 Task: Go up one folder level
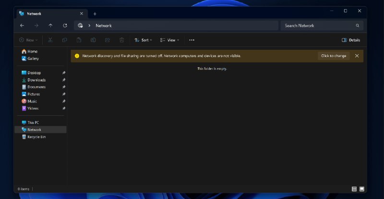(50, 25)
